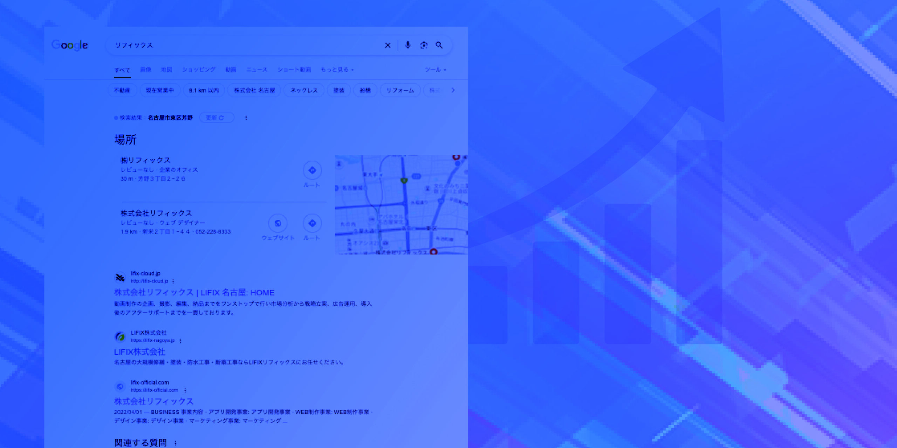The width and height of the screenshot is (897, 448).
Task: Click the 更新 location update button
Action: click(216, 118)
